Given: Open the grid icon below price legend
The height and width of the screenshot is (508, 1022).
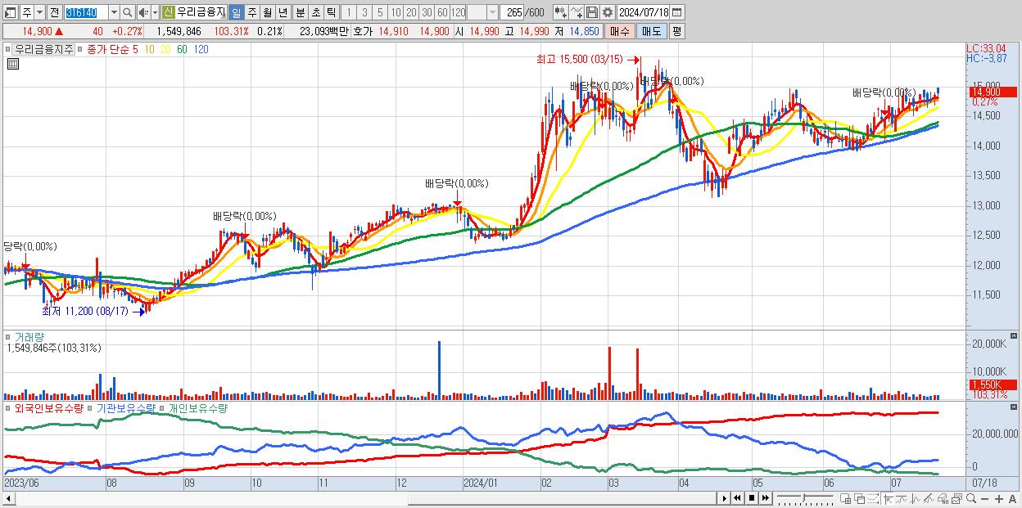Looking at the screenshot, I should tap(11, 63).
